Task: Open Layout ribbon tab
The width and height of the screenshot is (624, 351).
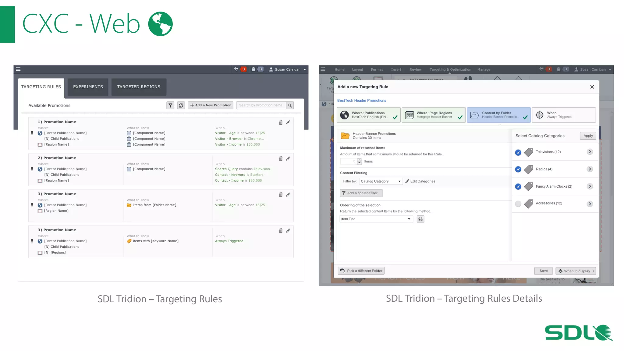Action: point(357,69)
